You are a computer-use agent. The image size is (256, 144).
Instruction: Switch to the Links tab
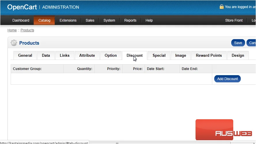(x=65, y=56)
